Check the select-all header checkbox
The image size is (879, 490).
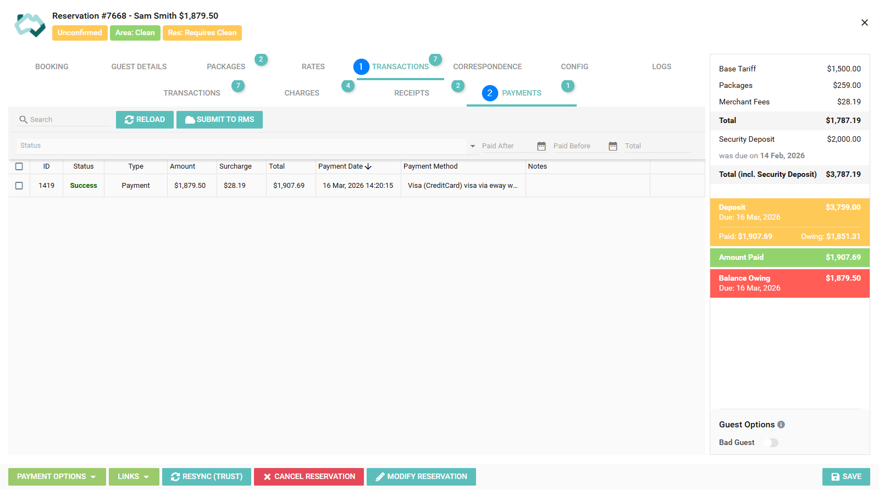(x=19, y=166)
